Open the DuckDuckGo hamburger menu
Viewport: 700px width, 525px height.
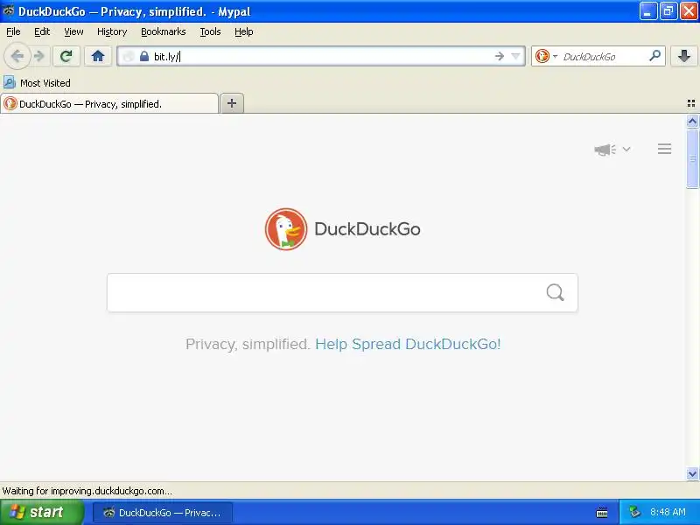coord(664,149)
